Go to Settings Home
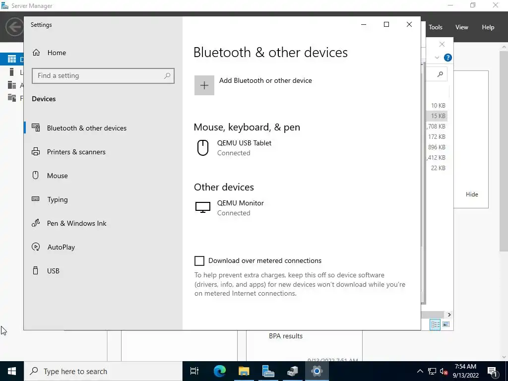The image size is (508, 381). click(49, 53)
